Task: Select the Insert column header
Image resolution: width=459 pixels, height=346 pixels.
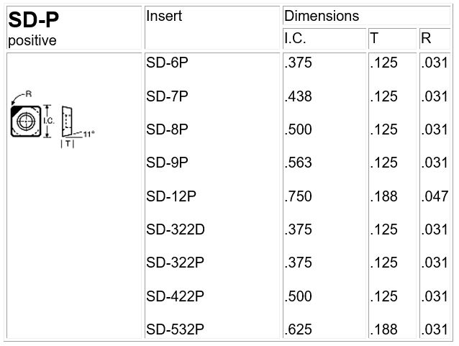Action: 164,16
